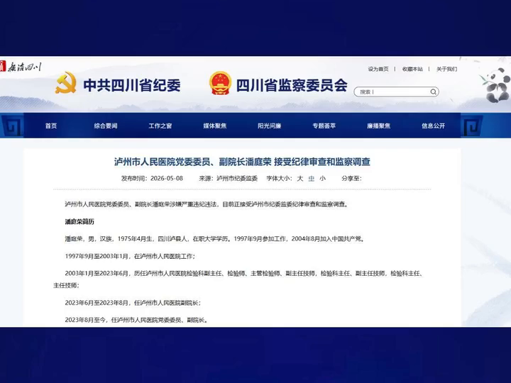Open the 廉播聚焦 navigation tab

(379, 126)
